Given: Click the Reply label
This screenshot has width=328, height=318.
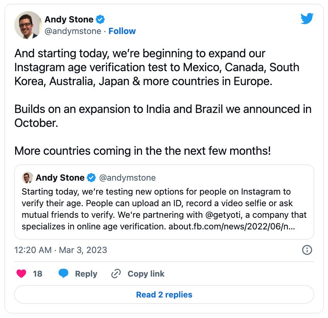Looking at the screenshot, I should click(x=86, y=274).
